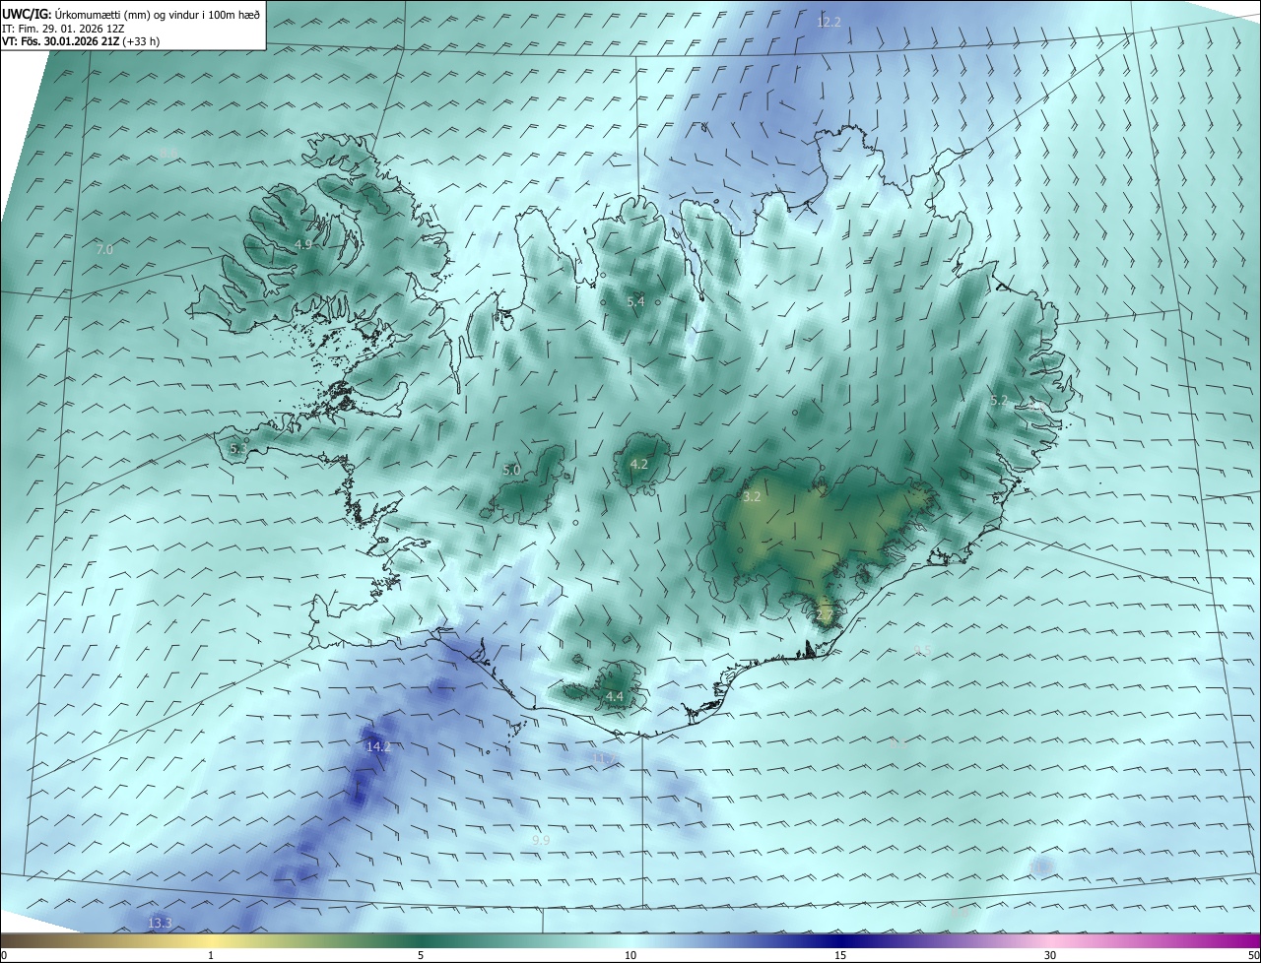The image size is (1261, 963).
Task: Click the 14.2 value southwest of Reykjanes
Action: [x=379, y=747]
